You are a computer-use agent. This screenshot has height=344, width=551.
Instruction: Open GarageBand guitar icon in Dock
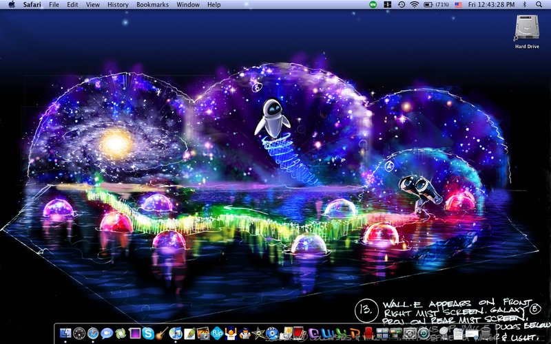162,333
